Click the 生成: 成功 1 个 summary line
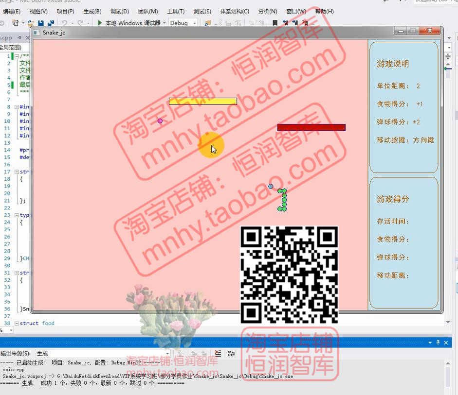458x395 pixels. click(x=92, y=383)
